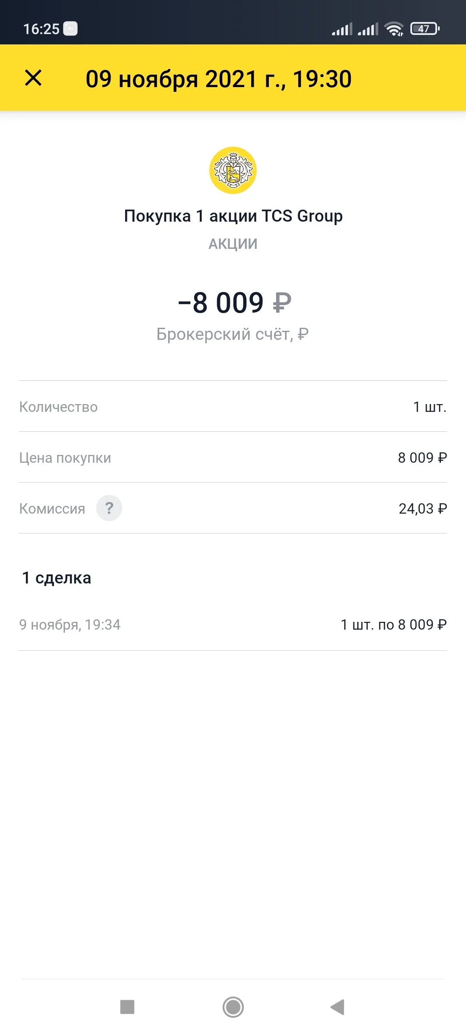Image resolution: width=466 pixels, height=1035 pixels.
Task: Tap the Комиссия label
Action: pyautogui.click(x=52, y=508)
